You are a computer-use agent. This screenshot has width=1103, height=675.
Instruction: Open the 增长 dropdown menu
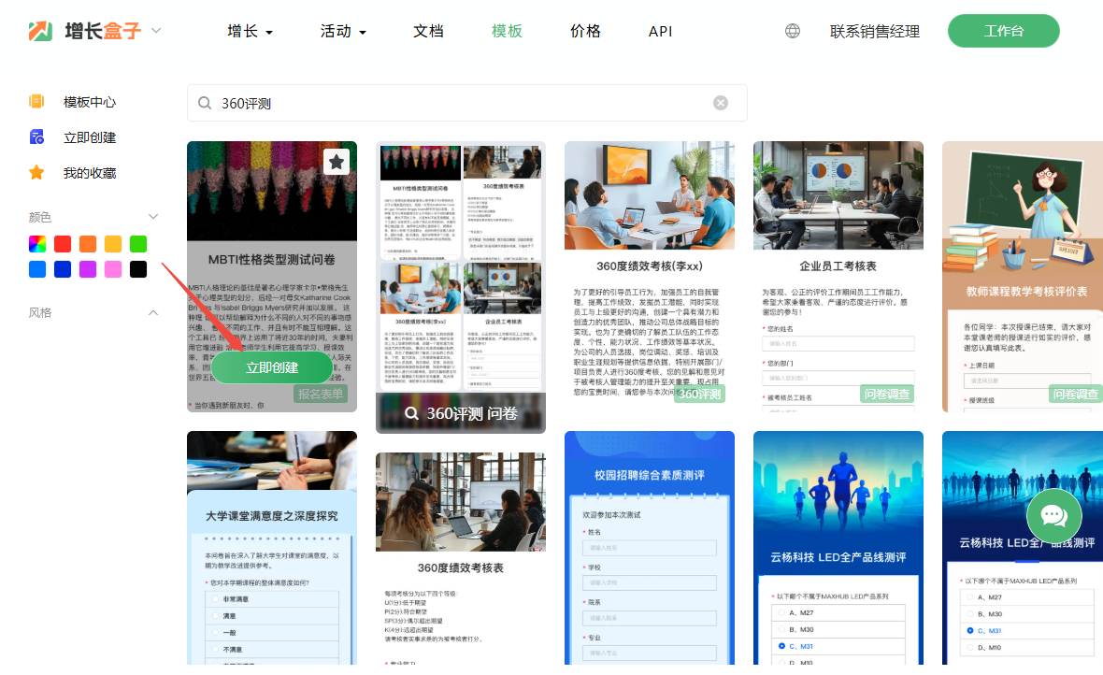pyautogui.click(x=250, y=31)
